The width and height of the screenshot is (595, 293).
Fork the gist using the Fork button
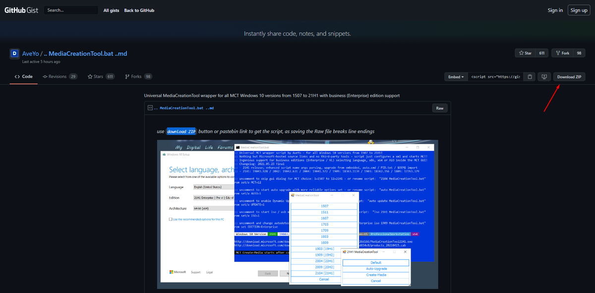click(563, 53)
